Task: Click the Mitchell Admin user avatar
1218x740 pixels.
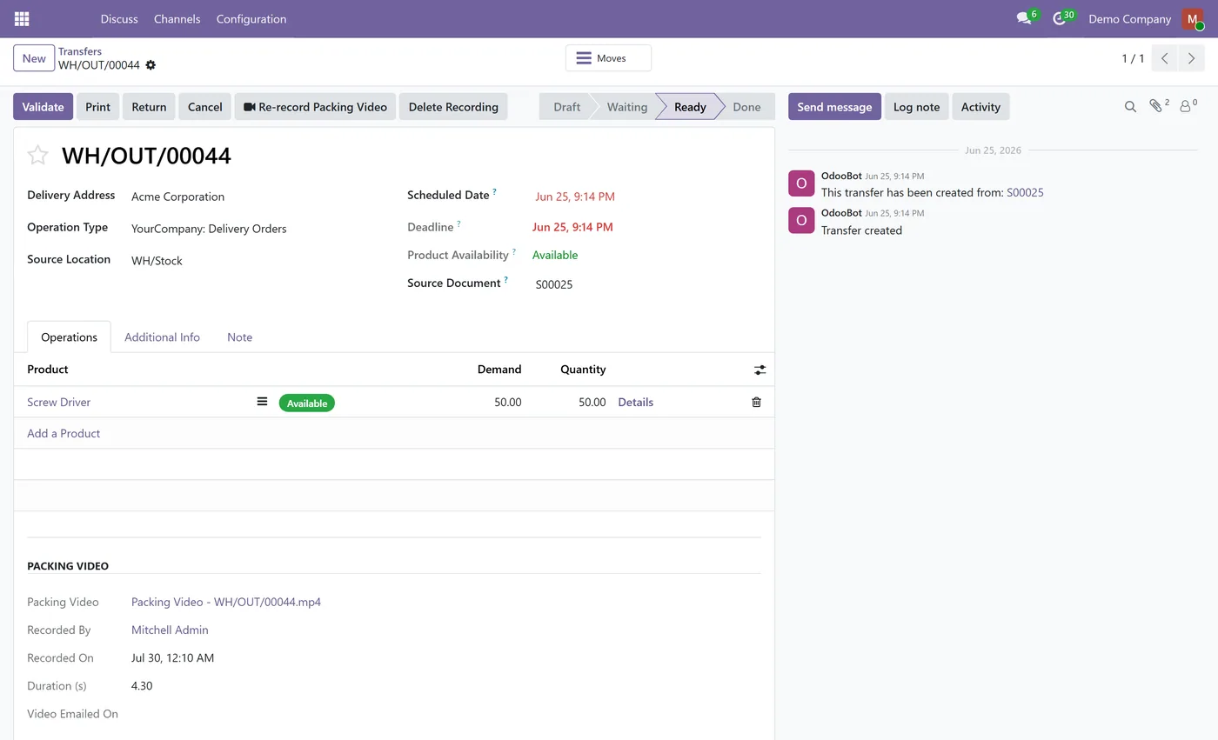Action: click(x=1192, y=18)
